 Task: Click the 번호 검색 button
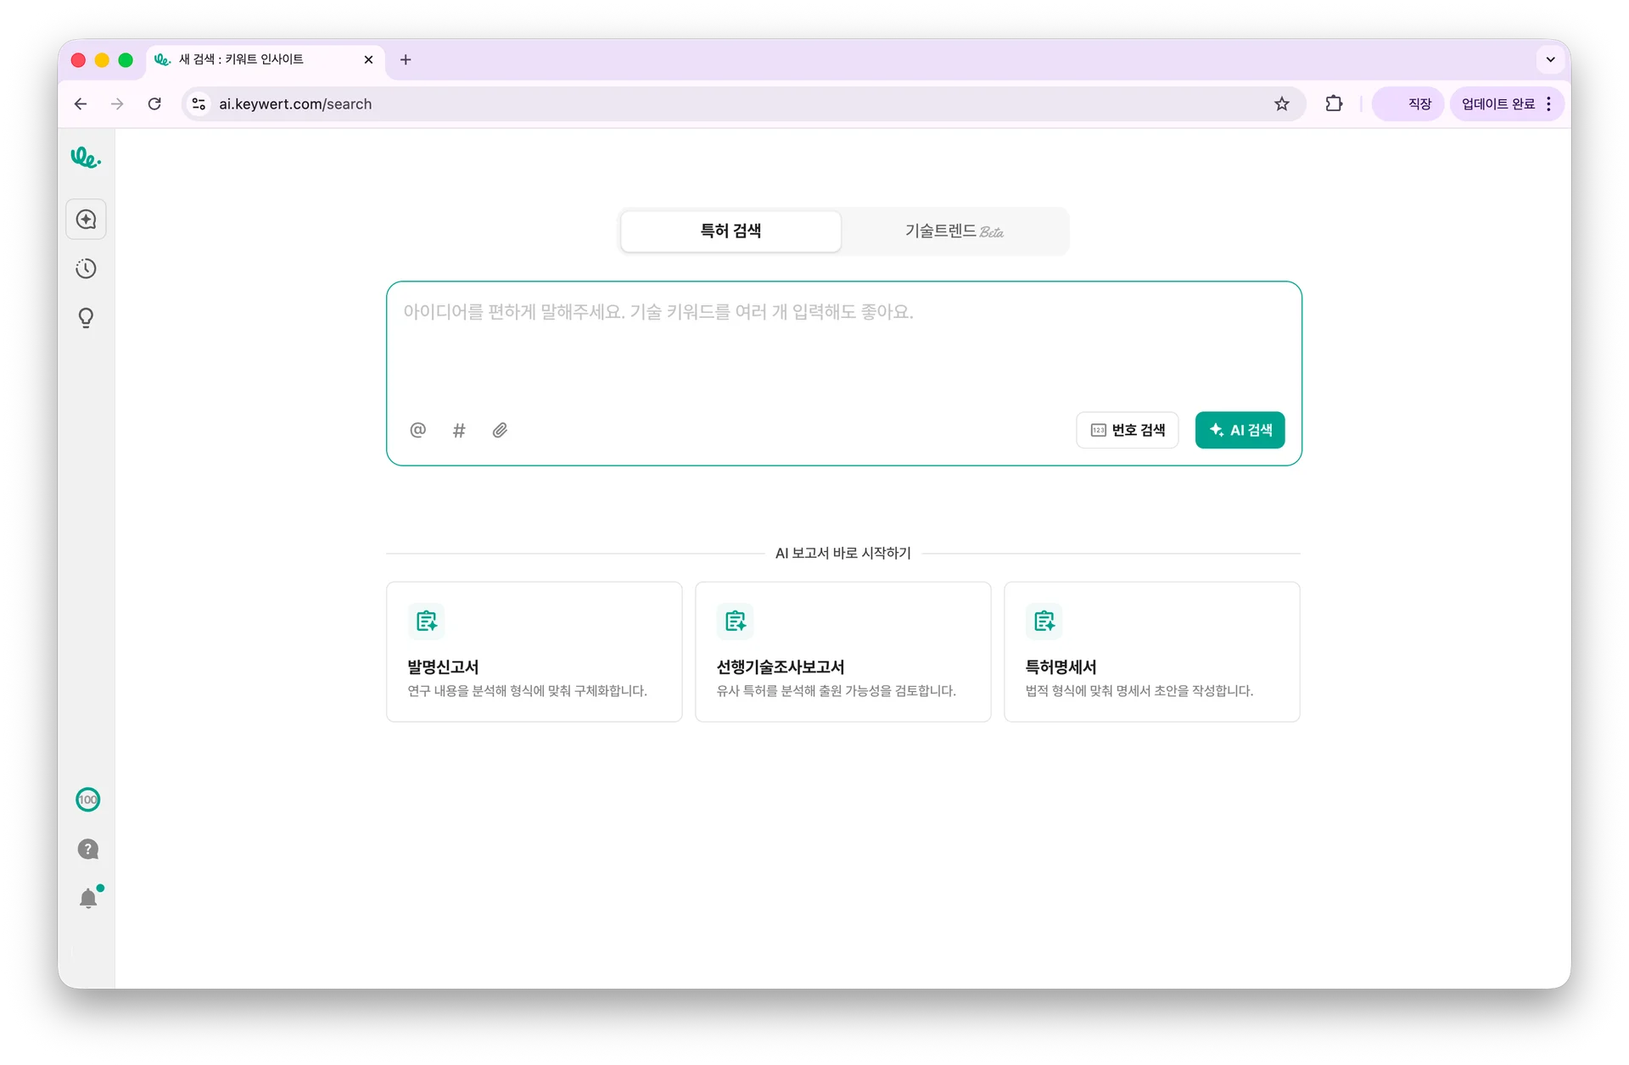(1127, 430)
